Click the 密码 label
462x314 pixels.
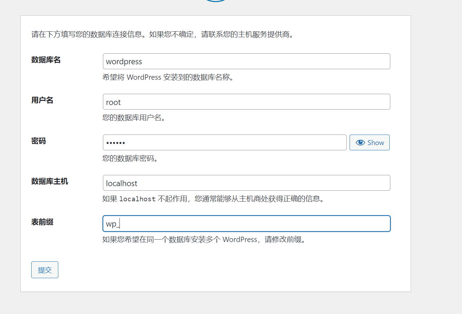(39, 141)
